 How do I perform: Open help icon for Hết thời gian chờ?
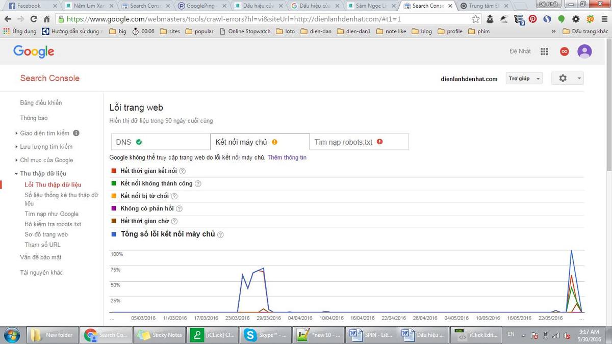(174, 221)
